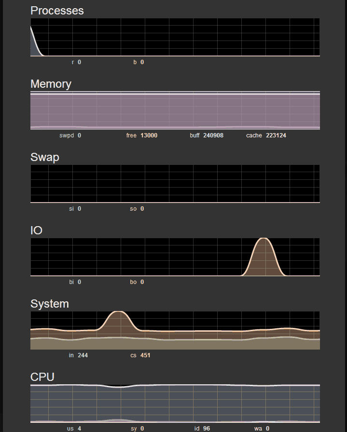Click the CPU usage graph
This screenshot has width=347, height=432.
click(x=175, y=404)
